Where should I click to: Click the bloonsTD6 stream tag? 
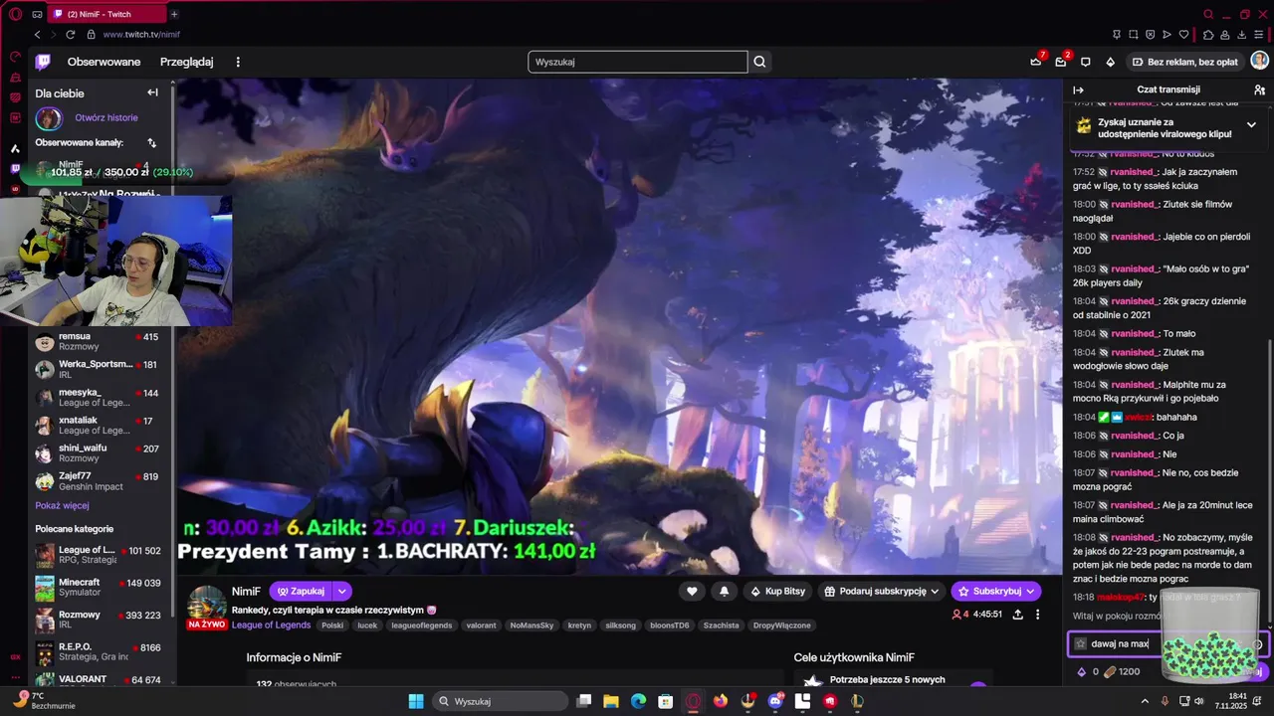(x=669, y=626)
